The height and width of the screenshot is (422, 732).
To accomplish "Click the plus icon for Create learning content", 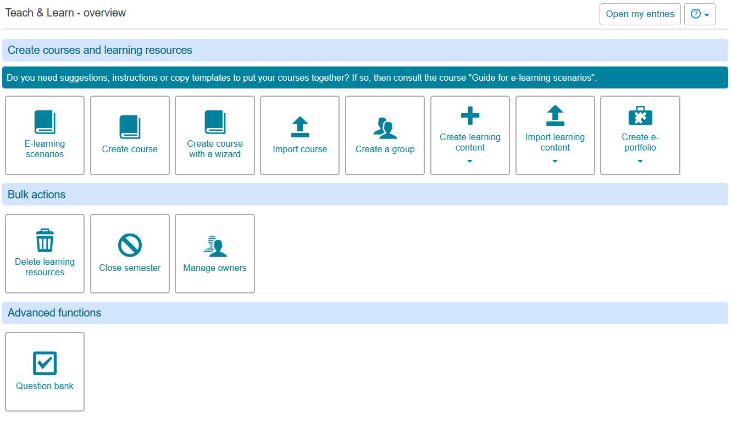I will coord(470,116).
